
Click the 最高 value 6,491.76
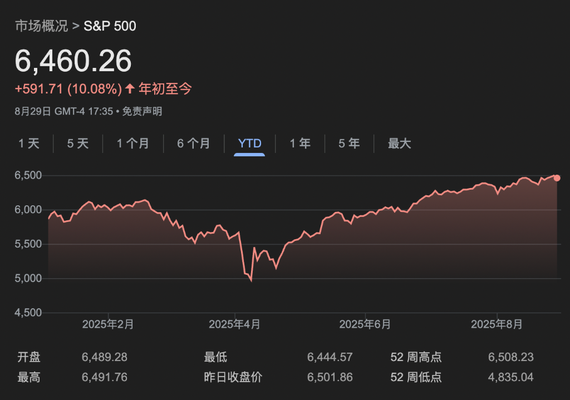[x=104, y=377]
